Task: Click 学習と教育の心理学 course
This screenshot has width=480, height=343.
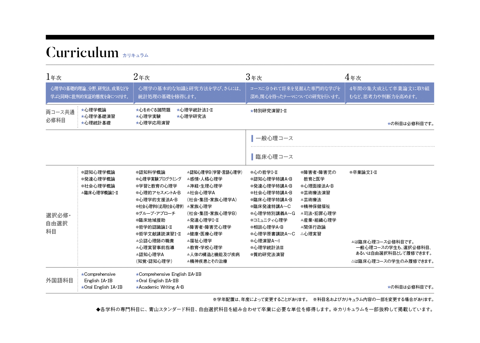Action: coord(157,186)
